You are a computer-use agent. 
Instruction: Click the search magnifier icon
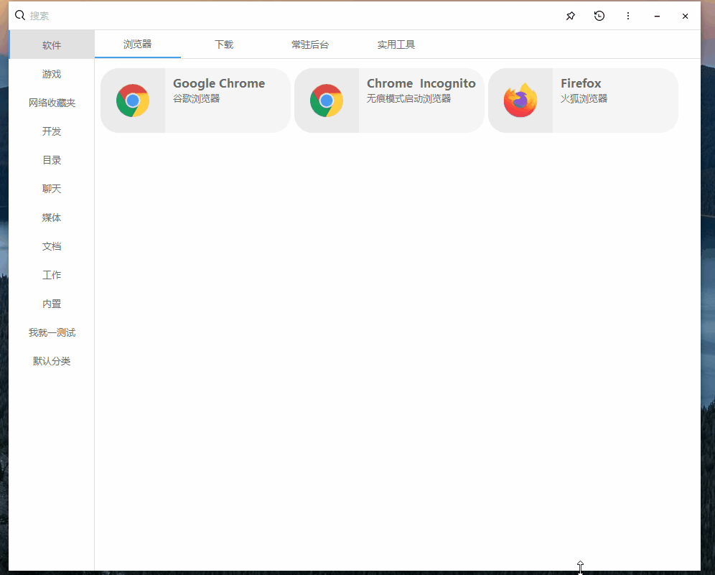[x=19, y=16]
